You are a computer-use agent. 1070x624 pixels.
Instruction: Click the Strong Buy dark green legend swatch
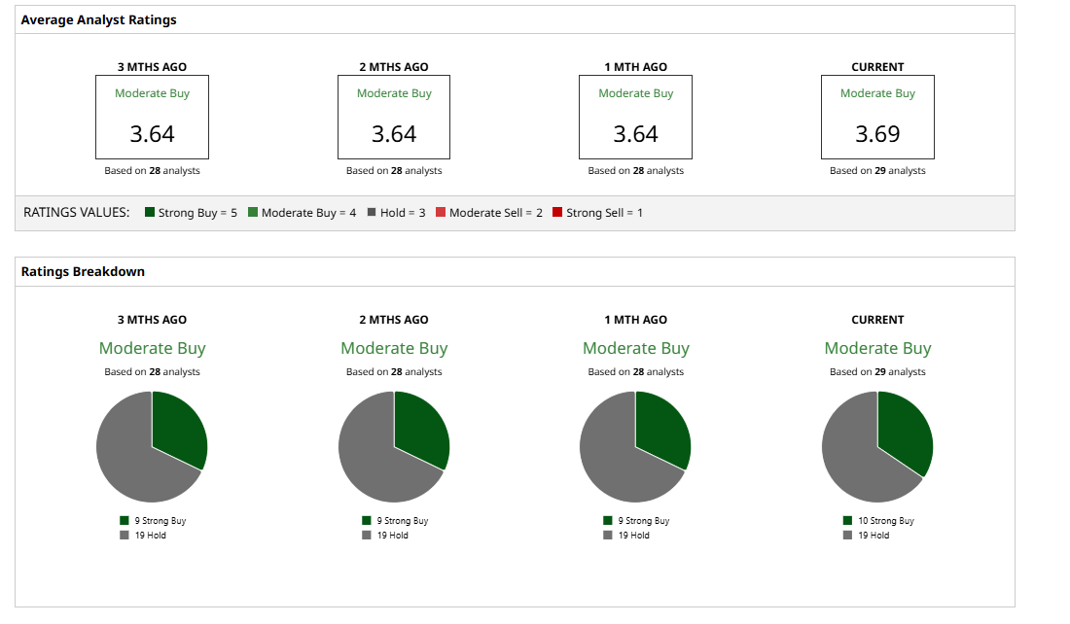(x=150, y=212)
